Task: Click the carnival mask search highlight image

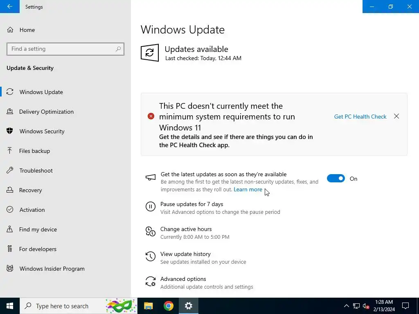Action: click(x=121, y=306)
